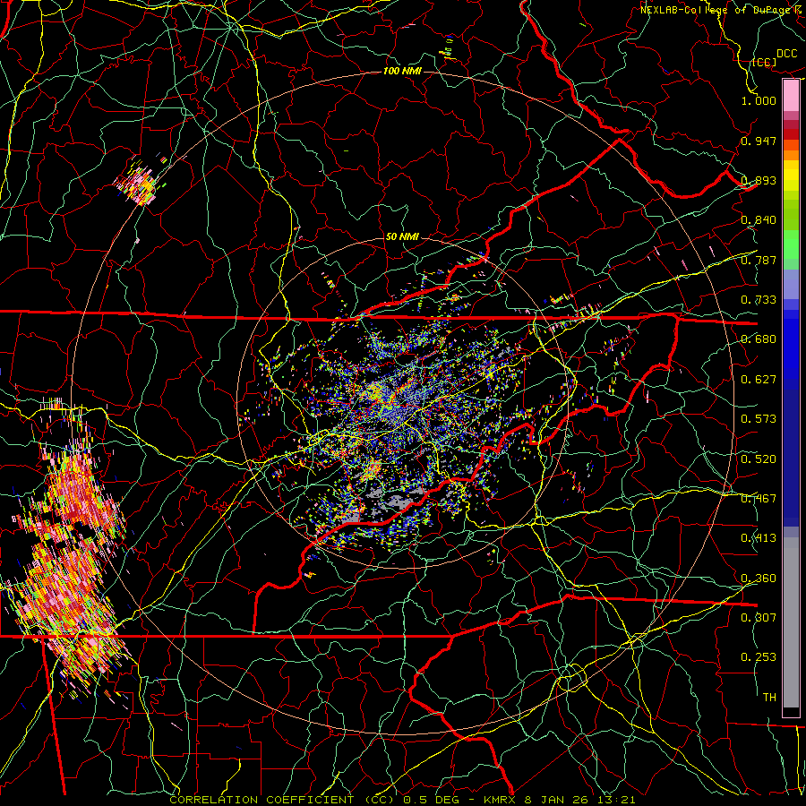Select the 0.680 legend value
806x806 pixels.
(759, 339)
